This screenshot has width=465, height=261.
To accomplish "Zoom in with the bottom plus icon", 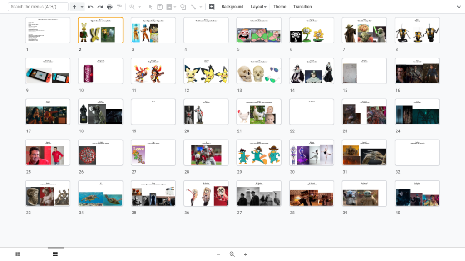I will pos(246,255).
